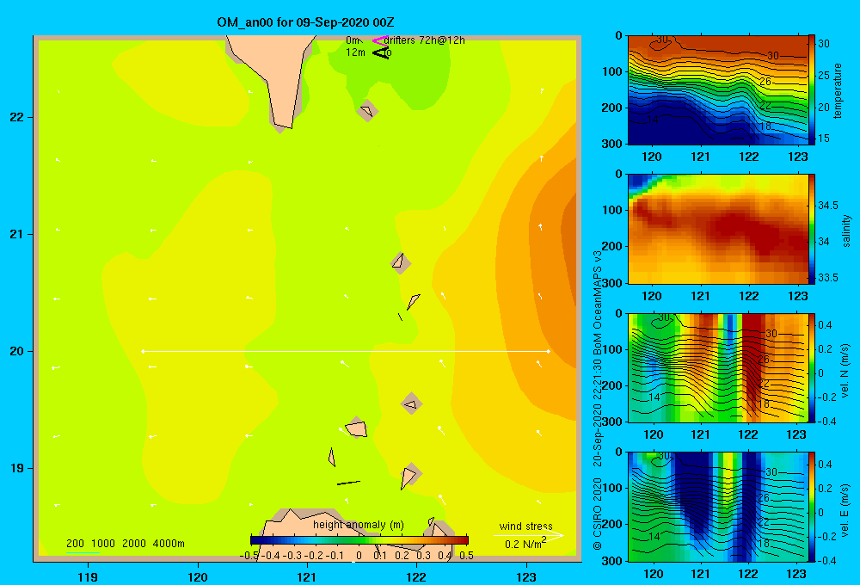Screen dimensions: 860x585
Task: Click the vertical 'temperature' axis label
Action: (838, 90)
